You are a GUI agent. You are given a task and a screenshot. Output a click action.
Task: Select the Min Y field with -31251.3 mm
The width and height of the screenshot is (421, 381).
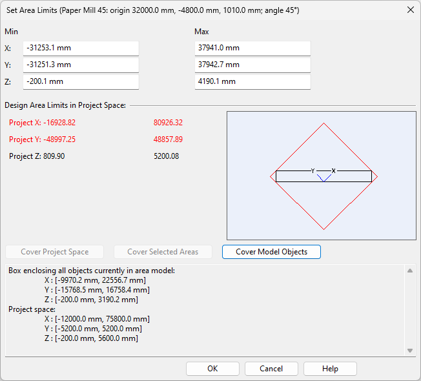[x=81, y=65]
